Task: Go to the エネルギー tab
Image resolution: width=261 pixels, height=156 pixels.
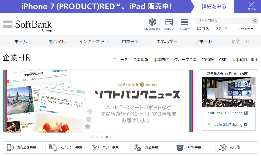Action: pyautogui.click(x=167, y=42)
